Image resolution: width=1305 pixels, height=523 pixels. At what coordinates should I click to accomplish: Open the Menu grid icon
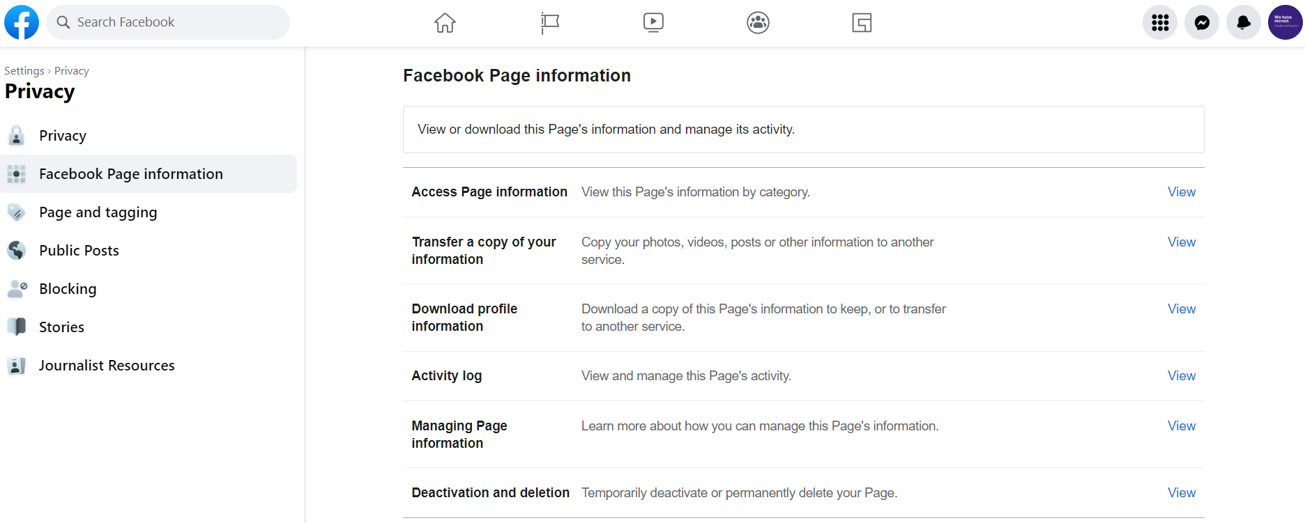coord(1160,23)
